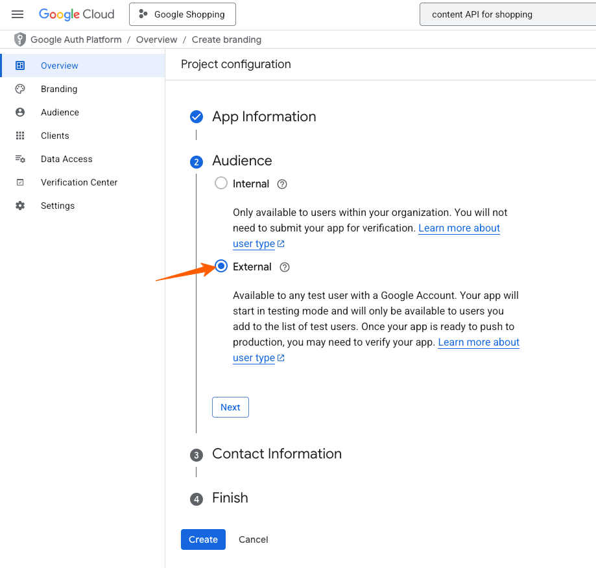Click the Audience person icon
The height and width of the screenshot is (568, 596).
tap(20, 112)
